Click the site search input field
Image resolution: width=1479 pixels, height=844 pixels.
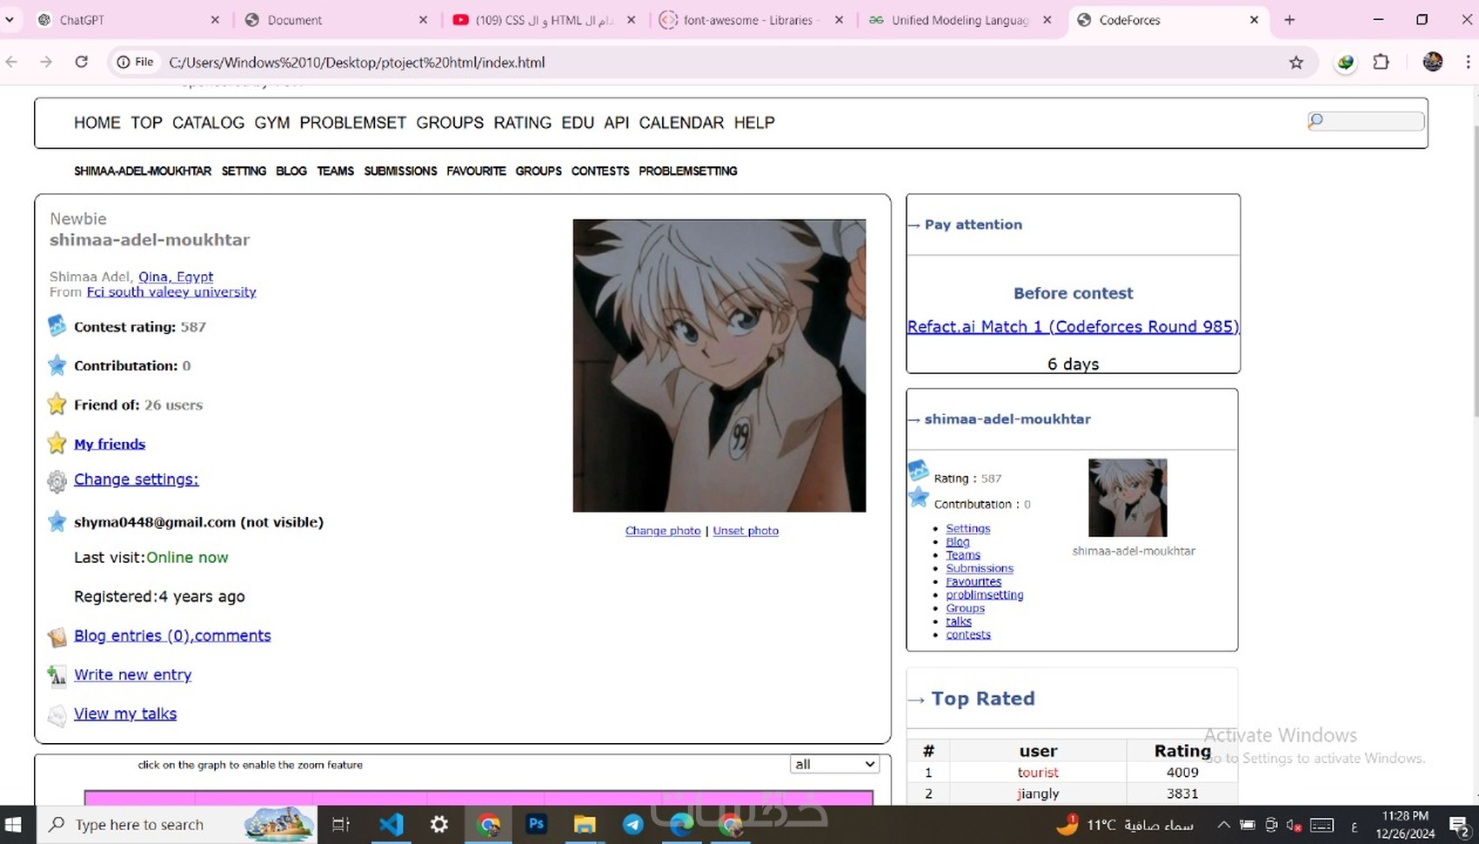click(1366, 121)
